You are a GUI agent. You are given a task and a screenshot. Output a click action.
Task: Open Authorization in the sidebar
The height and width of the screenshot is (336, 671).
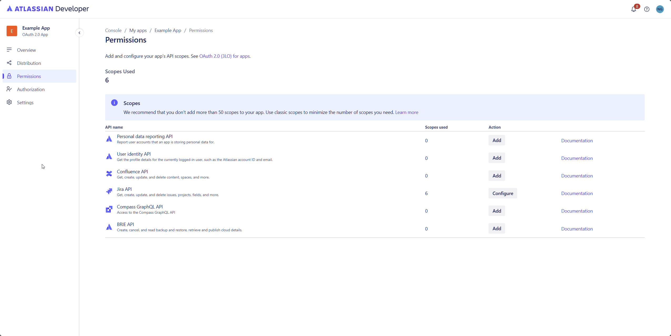[31, 89]
